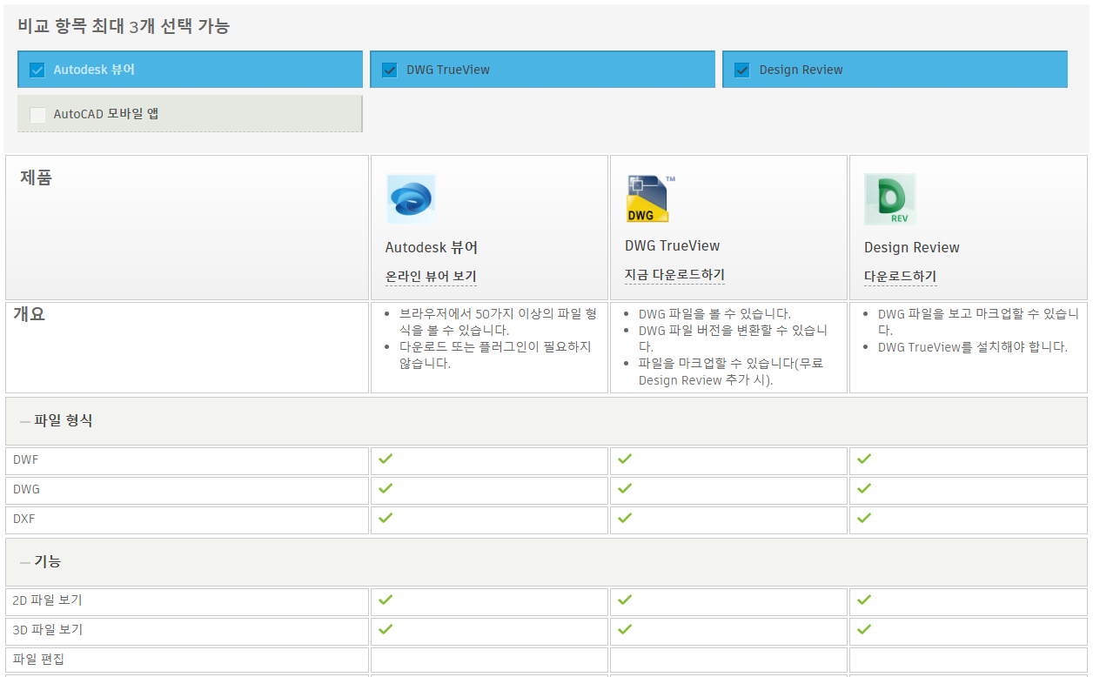The width and height of the screenshot is (1093, 677).
Task: Click DXF checkmark in Design Review column
Action: point(864,518)
